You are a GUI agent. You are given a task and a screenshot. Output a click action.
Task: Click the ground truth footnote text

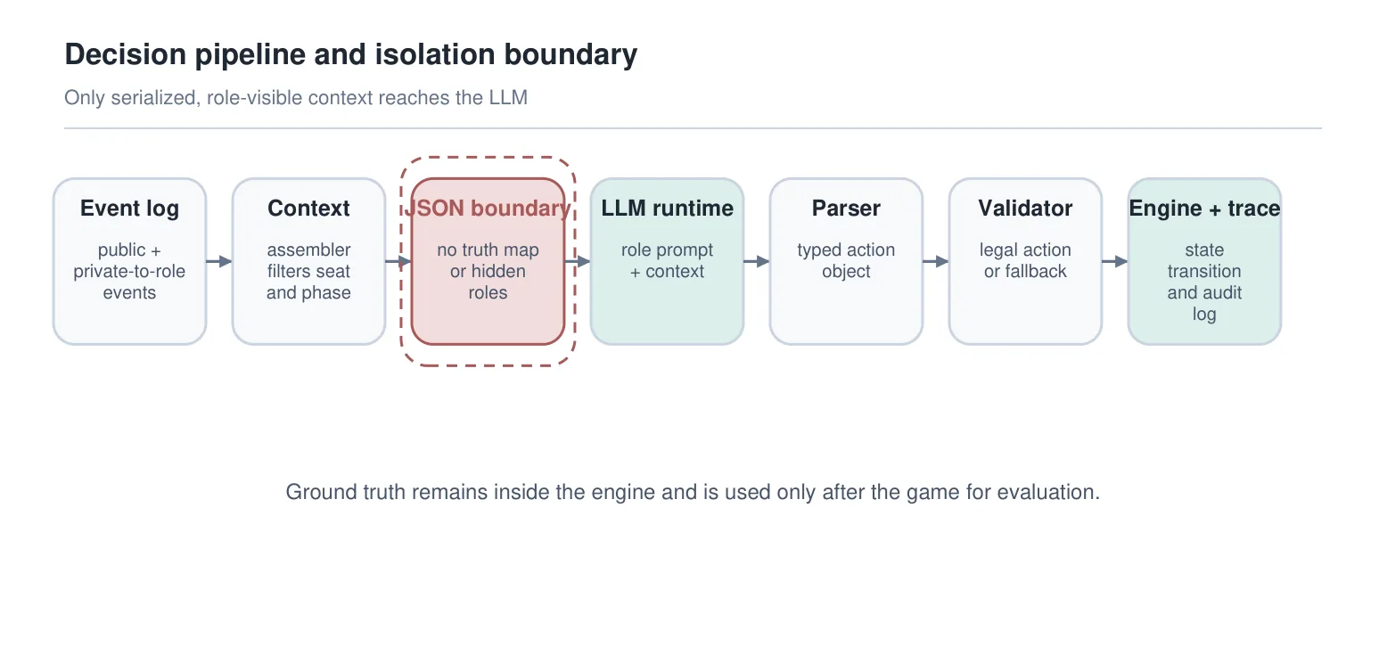click(693, 492)
